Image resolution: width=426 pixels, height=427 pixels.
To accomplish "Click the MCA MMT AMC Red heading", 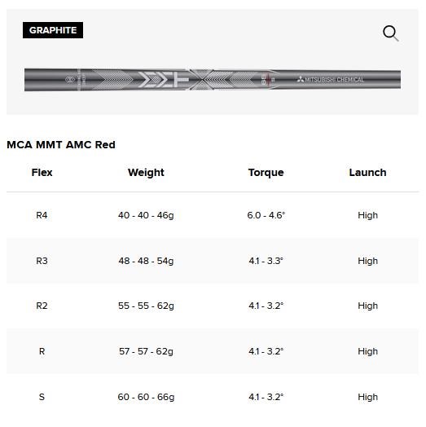I will pos(61,144).
